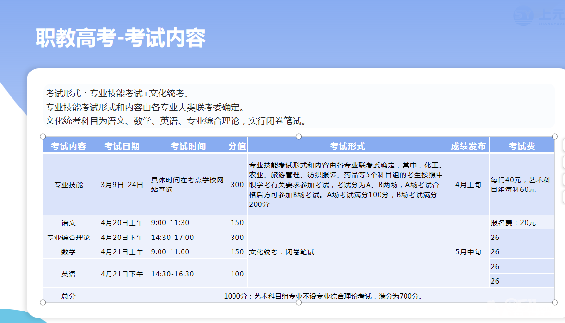Click the 文化统考：闭卷笔试 cell
Viewport: 565px width, 323px height.
point(347,252)
